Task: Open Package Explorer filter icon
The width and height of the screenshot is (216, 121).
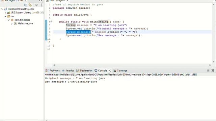Action: tap(36, 5)
